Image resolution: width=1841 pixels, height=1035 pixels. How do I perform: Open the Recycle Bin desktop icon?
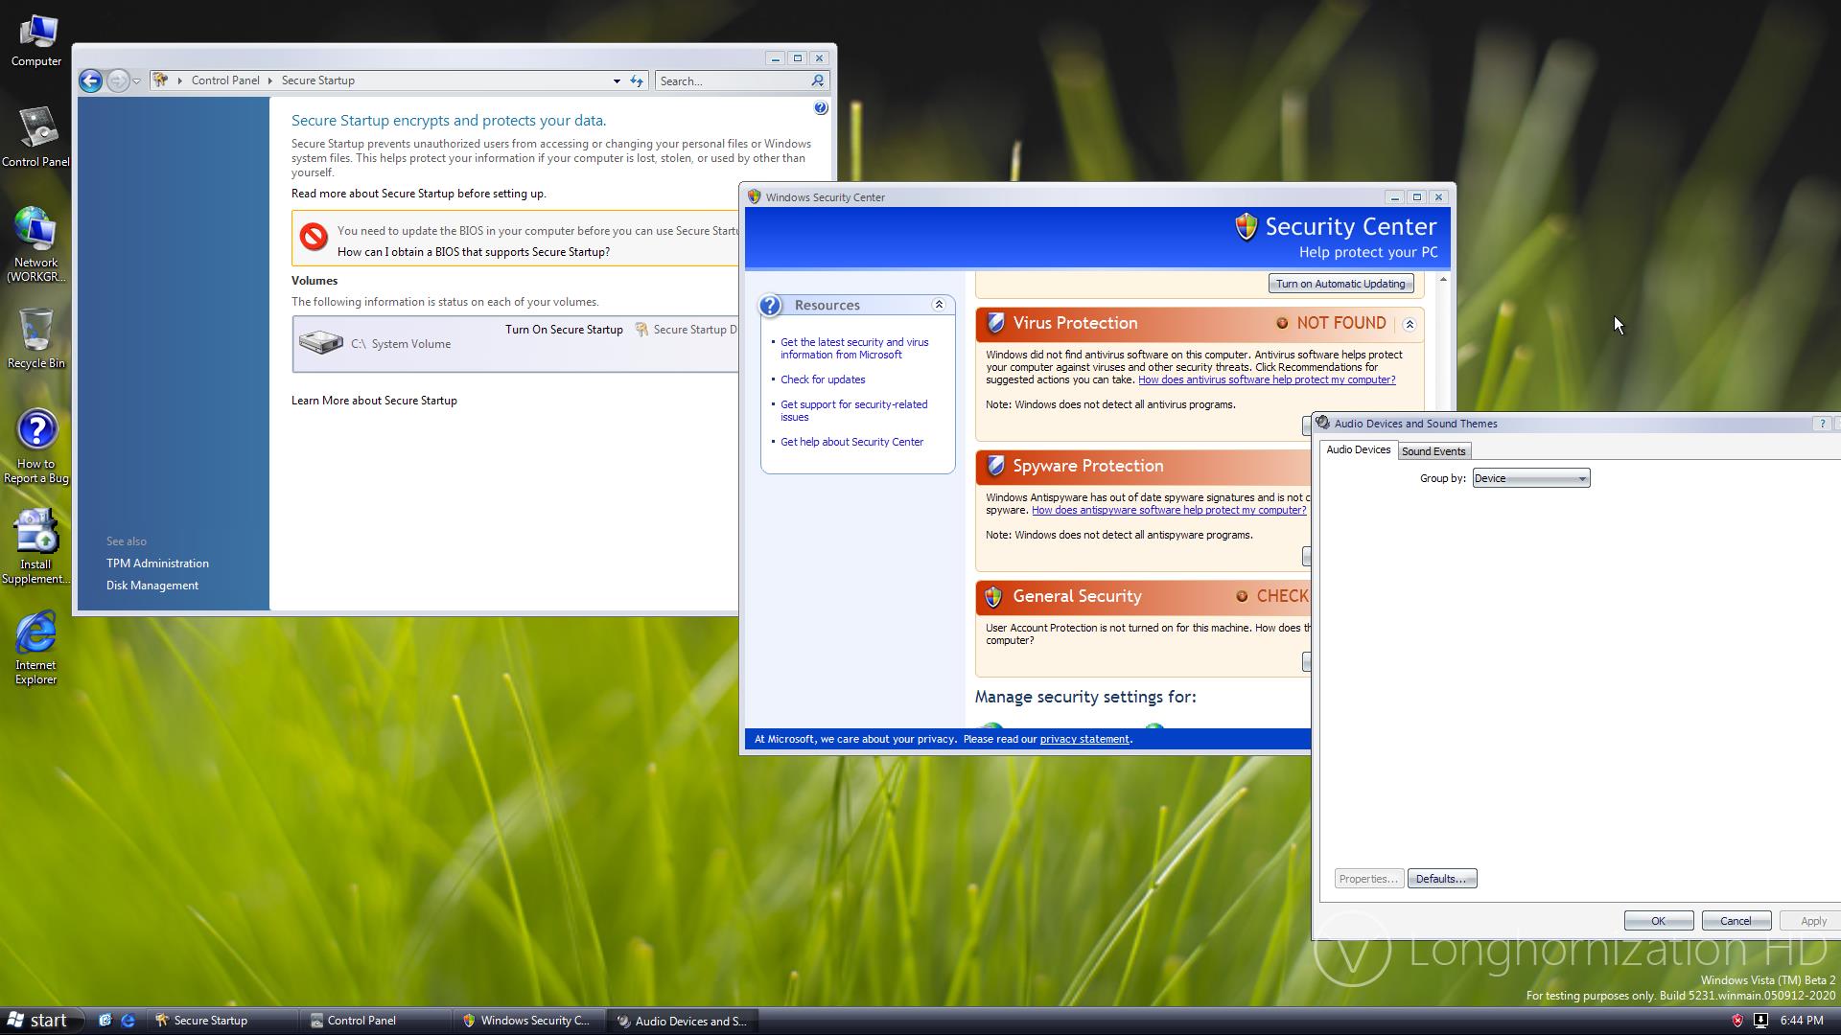pos(35,331)
